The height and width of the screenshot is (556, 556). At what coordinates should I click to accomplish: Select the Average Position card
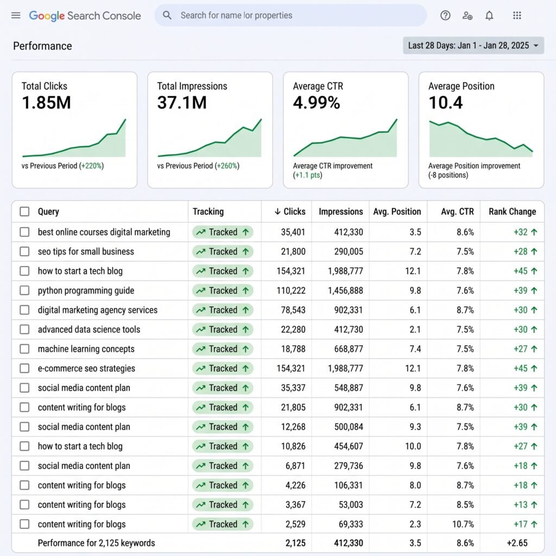coord(481,130)
